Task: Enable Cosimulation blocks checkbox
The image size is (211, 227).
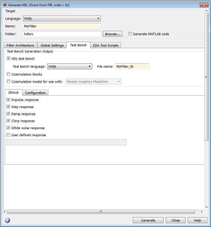Action: click(8, 74)
